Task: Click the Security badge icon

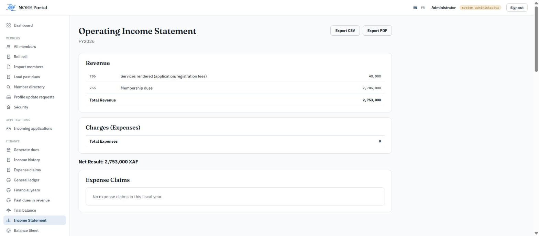Action: coord(9,107)
